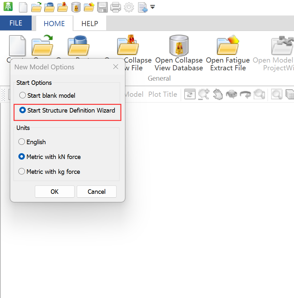This screenshot has height=298, width=294.
Task: Click the ribbon folder icon with green arrow
Action: point(42,46)
